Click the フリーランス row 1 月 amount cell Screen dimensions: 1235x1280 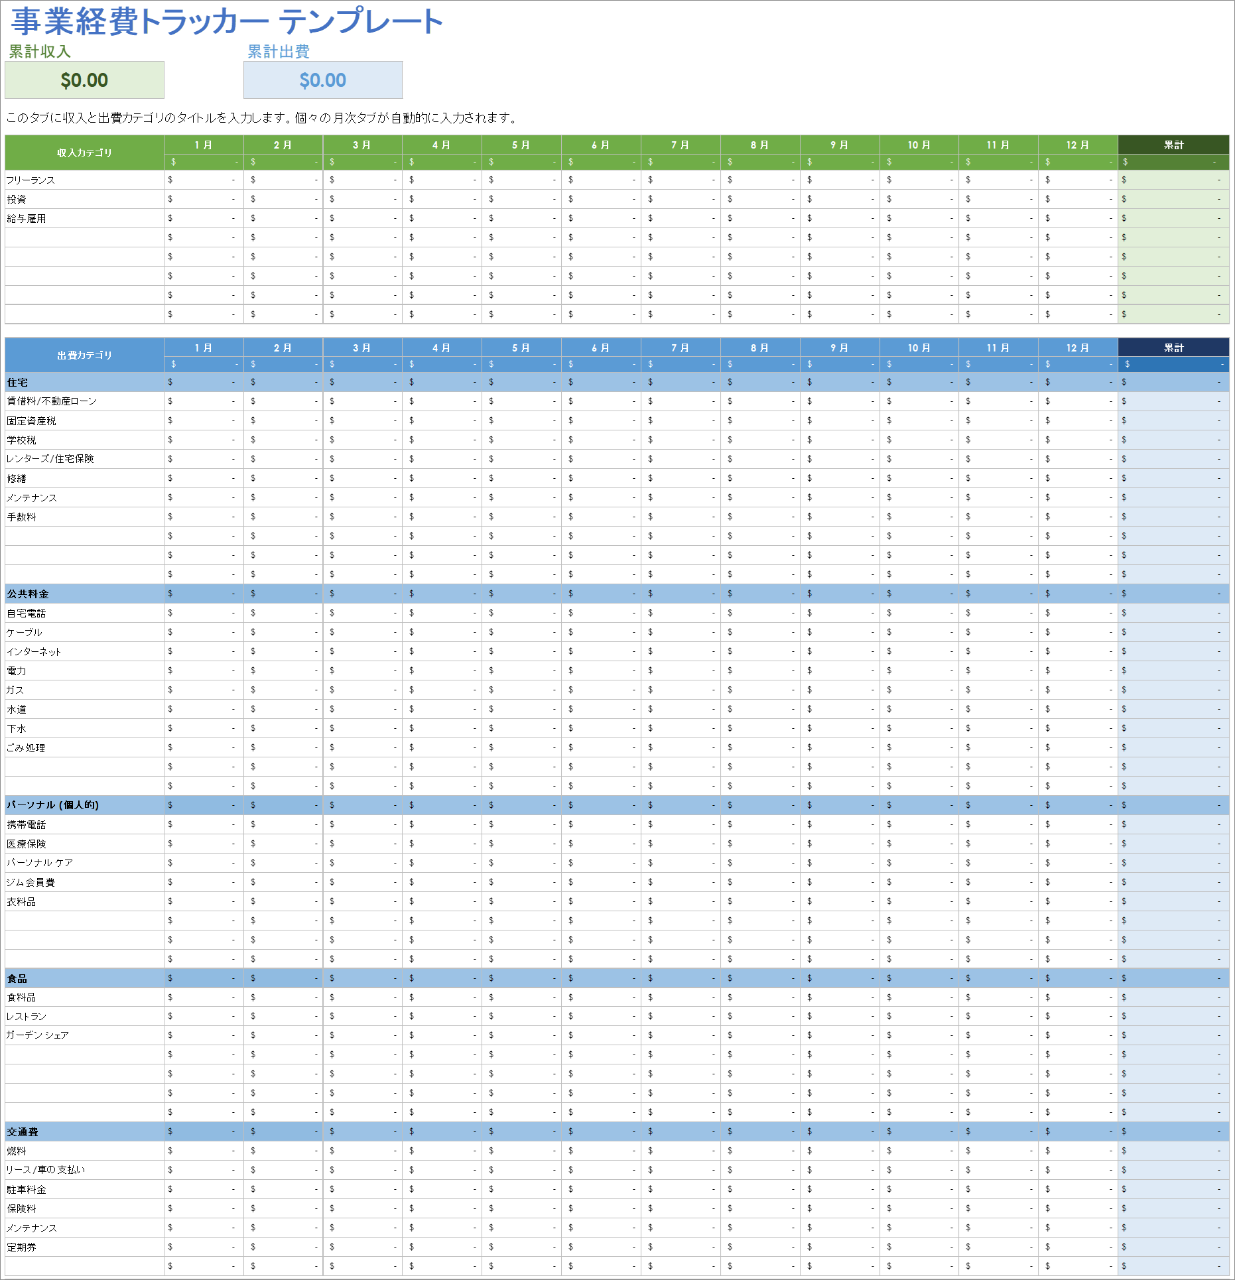pyautogui.click(x=204, y=180)
